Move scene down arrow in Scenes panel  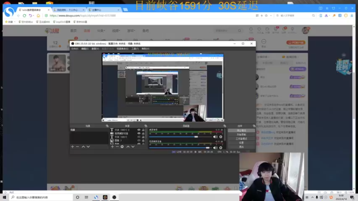tap(88, 147)
